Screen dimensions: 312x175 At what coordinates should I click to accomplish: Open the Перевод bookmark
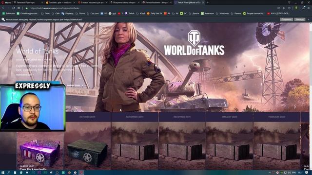[x=67, y=14]
